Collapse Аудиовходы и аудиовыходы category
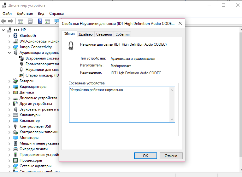Screen dimensions: 242x177 click(x=9, y=53)
